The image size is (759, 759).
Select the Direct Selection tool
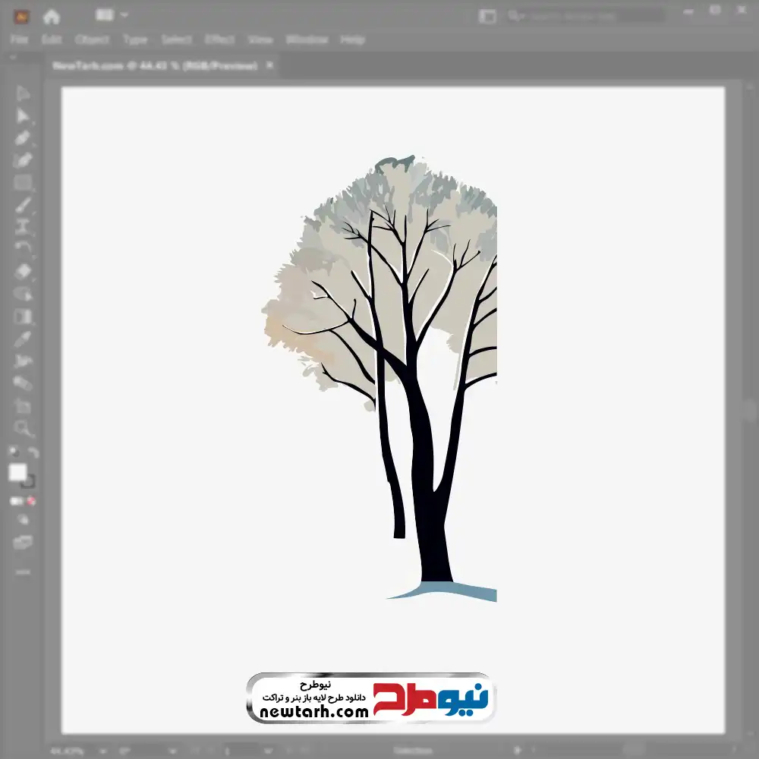tap(23, 115)
